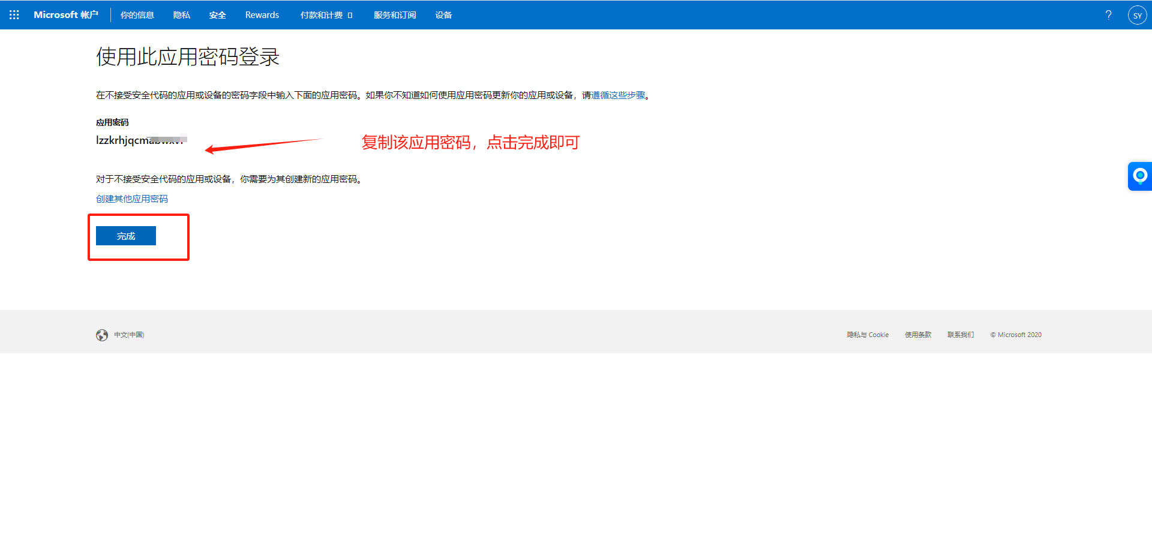Select the displayed app password text

coord(142,140)
